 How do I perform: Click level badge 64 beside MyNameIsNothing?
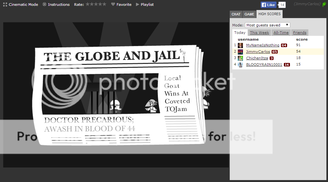coord(284,45)
